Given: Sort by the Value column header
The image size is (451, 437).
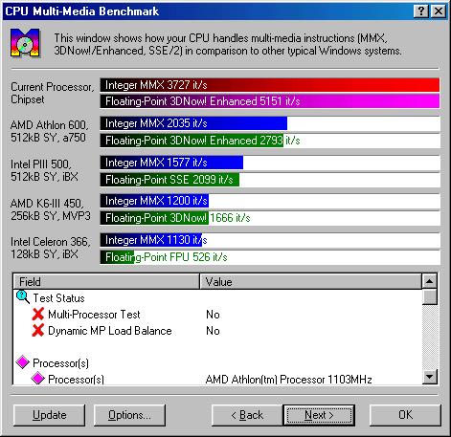Looking at the screenshot, I should tap(310, 281).
